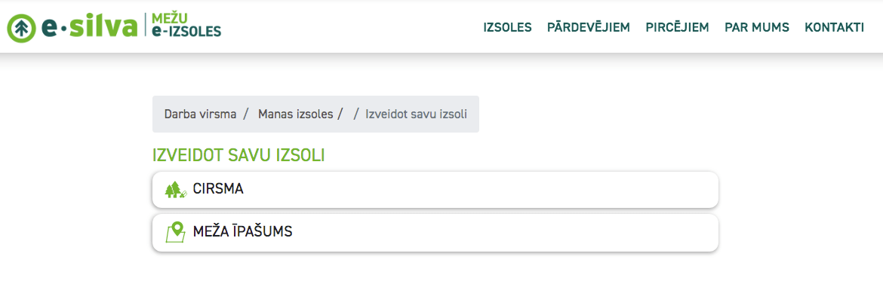Click the CIRSMA trees icon
Image resolution: width=883 pixels, height=290 pixels.
pos(176,189)
